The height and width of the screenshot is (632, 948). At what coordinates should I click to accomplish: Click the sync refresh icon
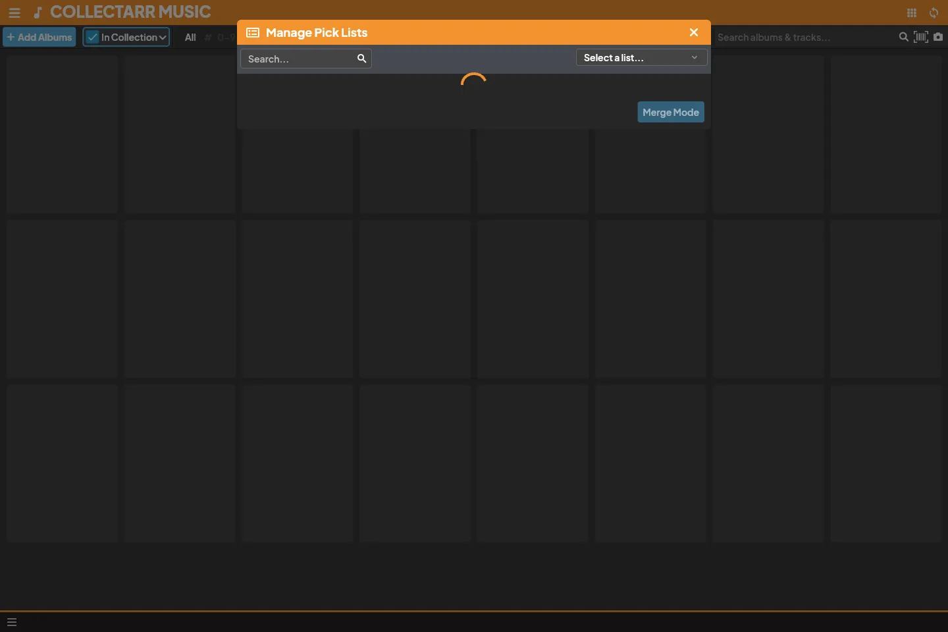pyautogui.click(x=934, y=13)
